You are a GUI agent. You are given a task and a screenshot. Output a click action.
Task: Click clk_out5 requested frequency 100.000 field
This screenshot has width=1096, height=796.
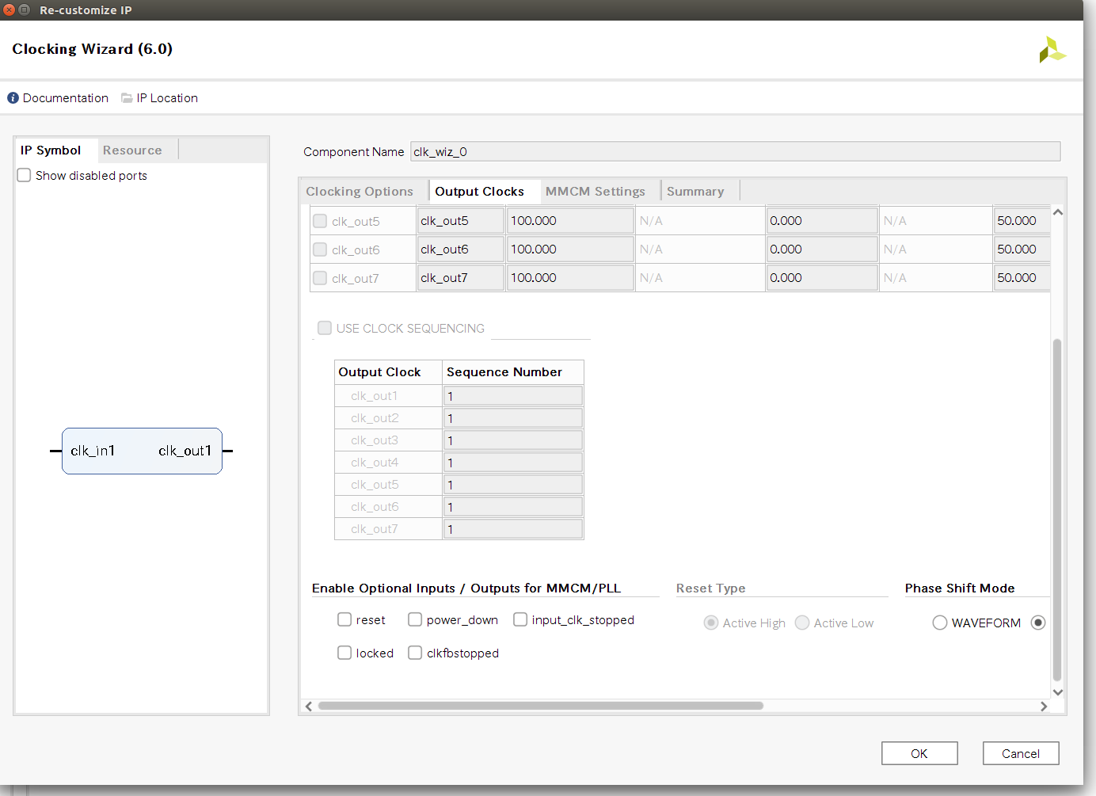coord(570,221)
